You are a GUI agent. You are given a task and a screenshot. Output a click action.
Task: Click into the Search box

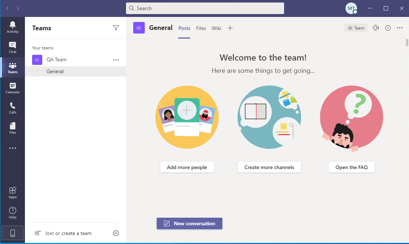point(205,8)
